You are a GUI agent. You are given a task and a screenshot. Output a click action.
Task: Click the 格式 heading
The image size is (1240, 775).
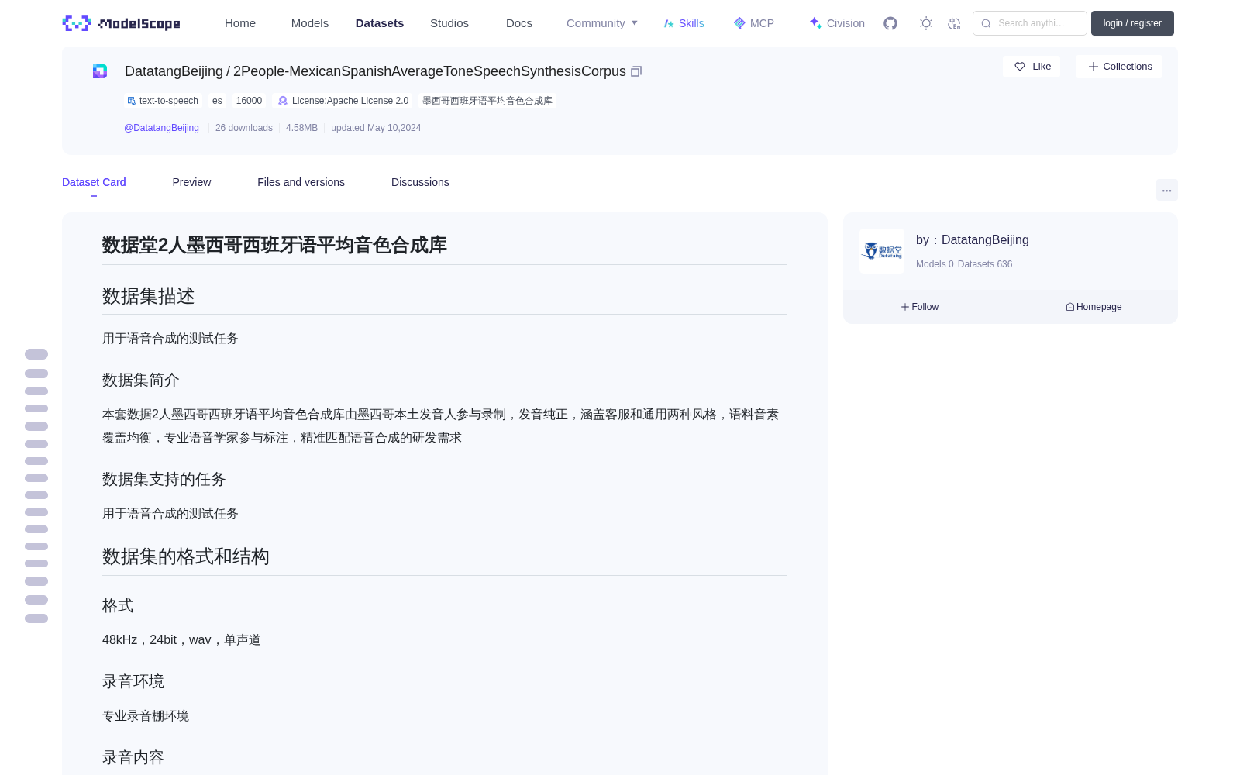coord(117,605)
